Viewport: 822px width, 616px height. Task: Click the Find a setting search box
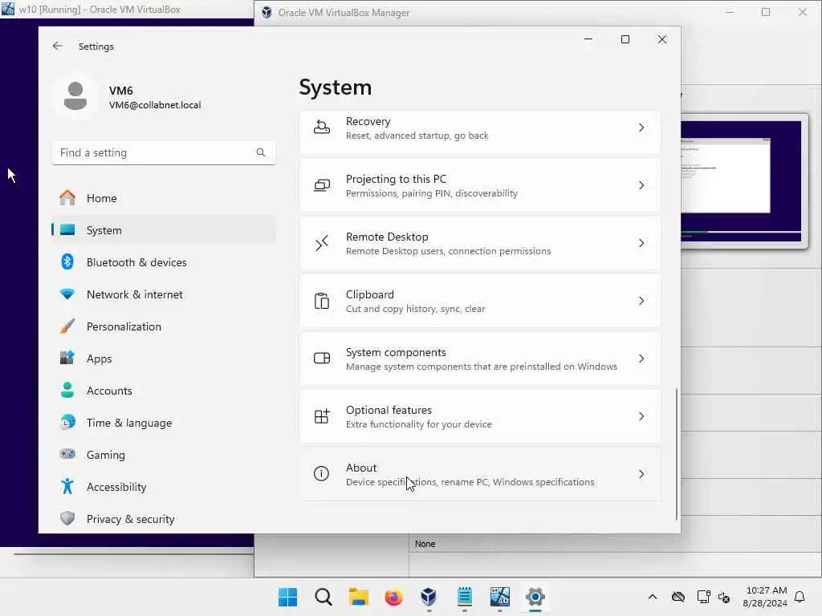coord(164,152)
